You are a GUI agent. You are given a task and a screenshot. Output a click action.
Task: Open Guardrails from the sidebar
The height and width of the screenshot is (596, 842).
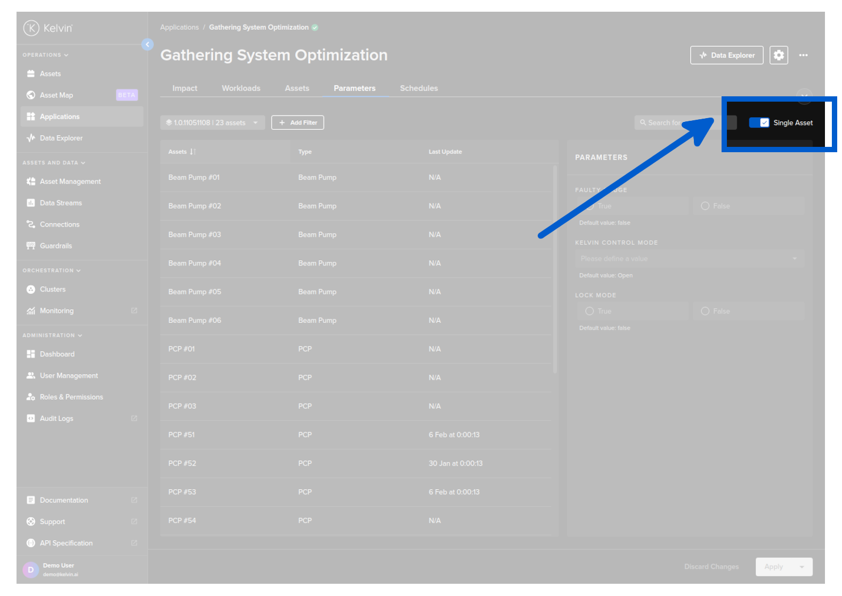coord(55,246)
